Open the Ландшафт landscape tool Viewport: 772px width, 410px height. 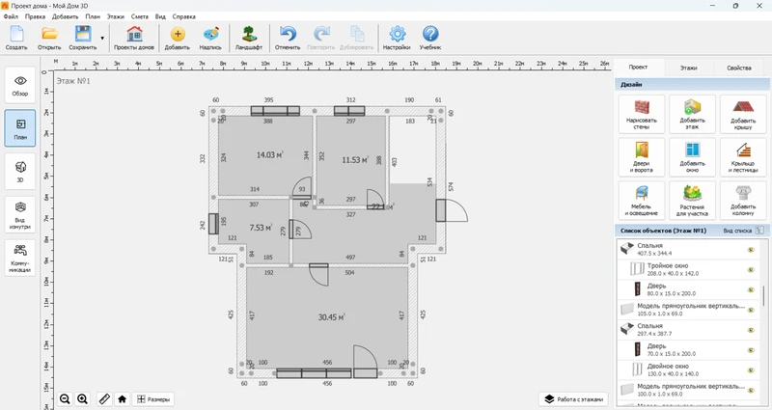[249, 38]
